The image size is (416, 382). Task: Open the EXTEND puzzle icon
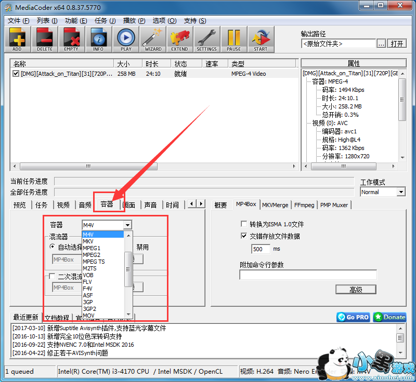point(179,39)
